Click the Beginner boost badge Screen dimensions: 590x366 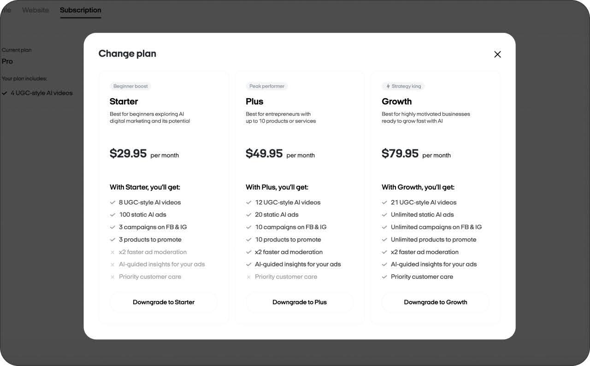(x=130, y=86)
